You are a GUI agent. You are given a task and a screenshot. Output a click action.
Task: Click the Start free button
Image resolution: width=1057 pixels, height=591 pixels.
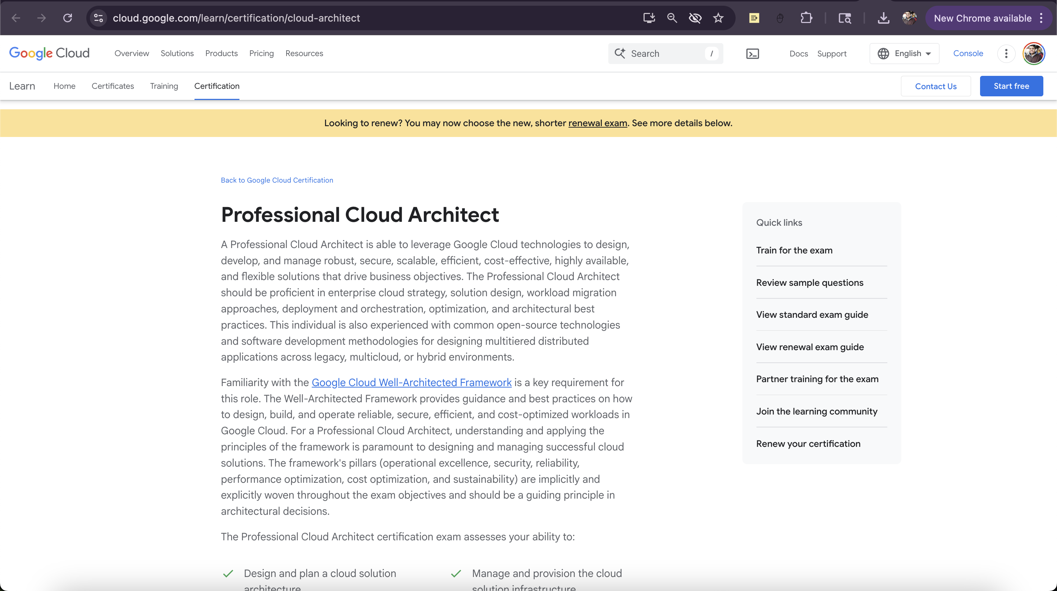click(x=1011, y=86)
